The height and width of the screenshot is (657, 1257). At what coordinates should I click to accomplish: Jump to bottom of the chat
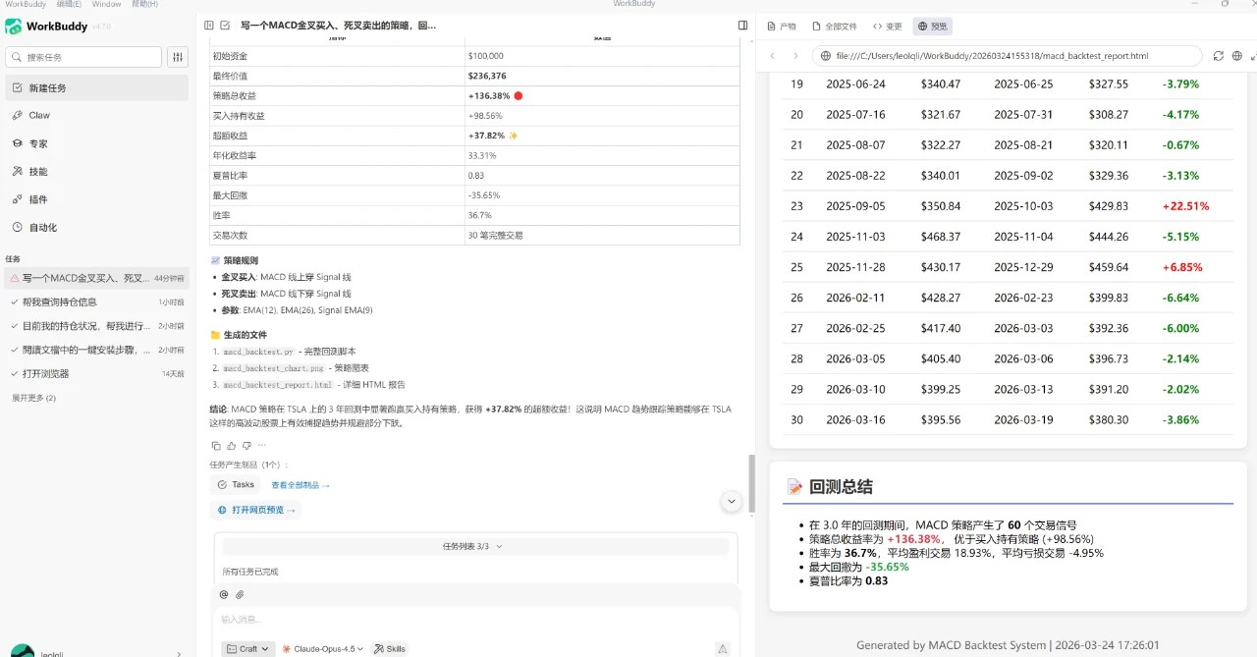click(731, 501)
